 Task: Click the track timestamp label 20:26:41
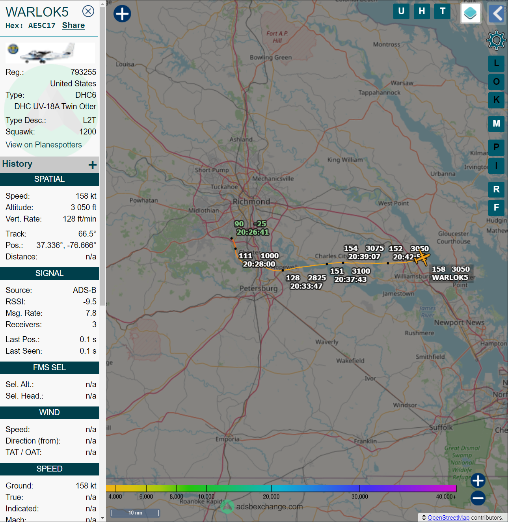pos(253,232)
